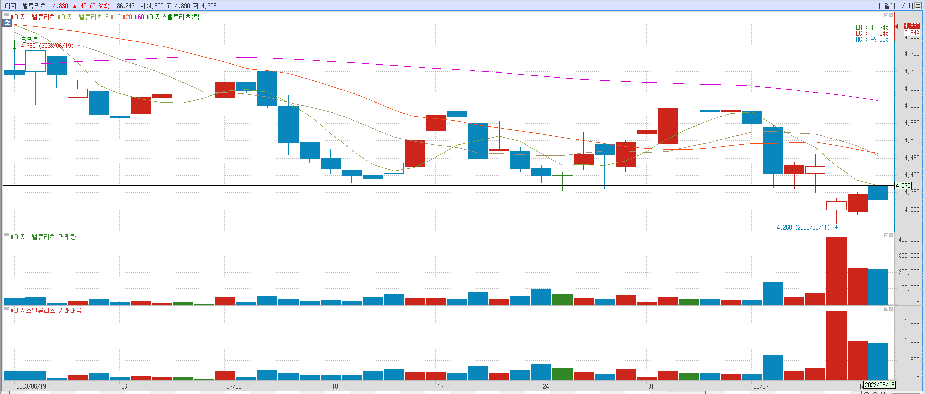Click the [1일] period indicator
Viewport: 925px width, 394px height.
(x=885, y=6)
